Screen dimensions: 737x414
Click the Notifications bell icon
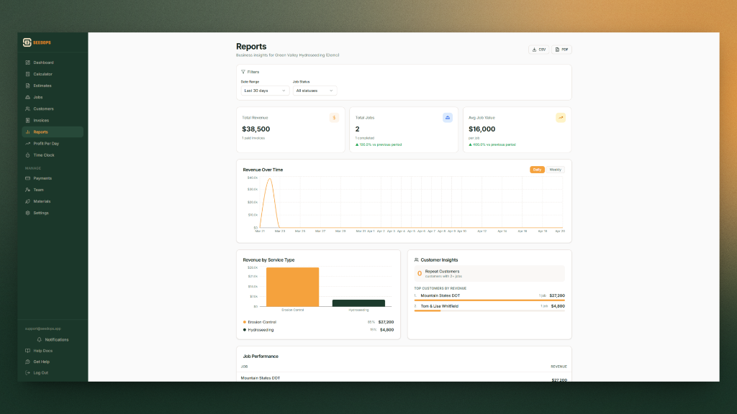tap(39, 339)
